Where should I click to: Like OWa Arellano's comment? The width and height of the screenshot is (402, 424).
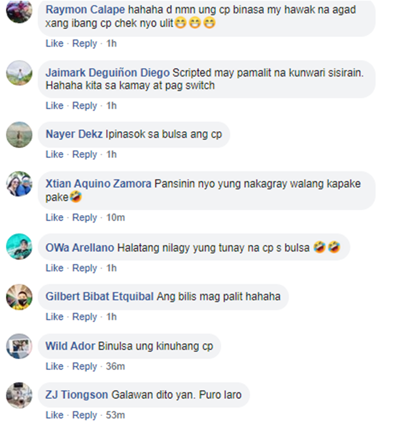55,268
